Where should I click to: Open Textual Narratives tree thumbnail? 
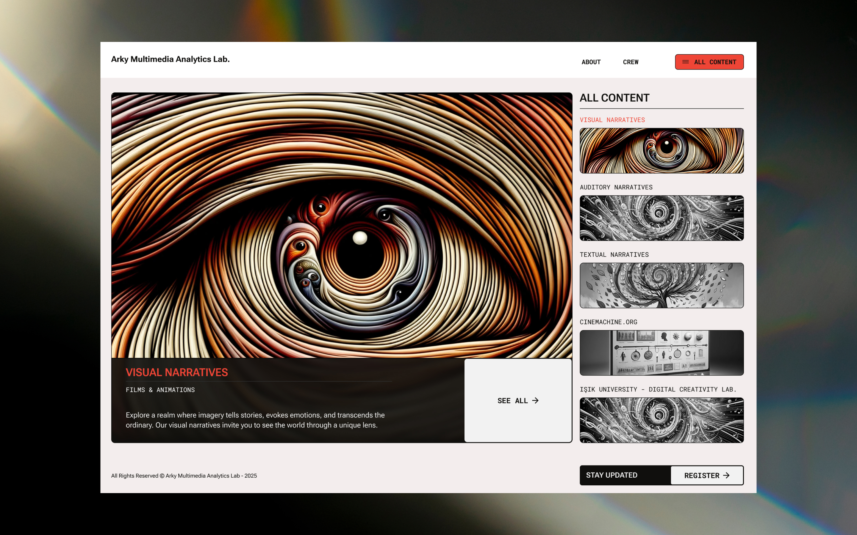pos(661,286)
